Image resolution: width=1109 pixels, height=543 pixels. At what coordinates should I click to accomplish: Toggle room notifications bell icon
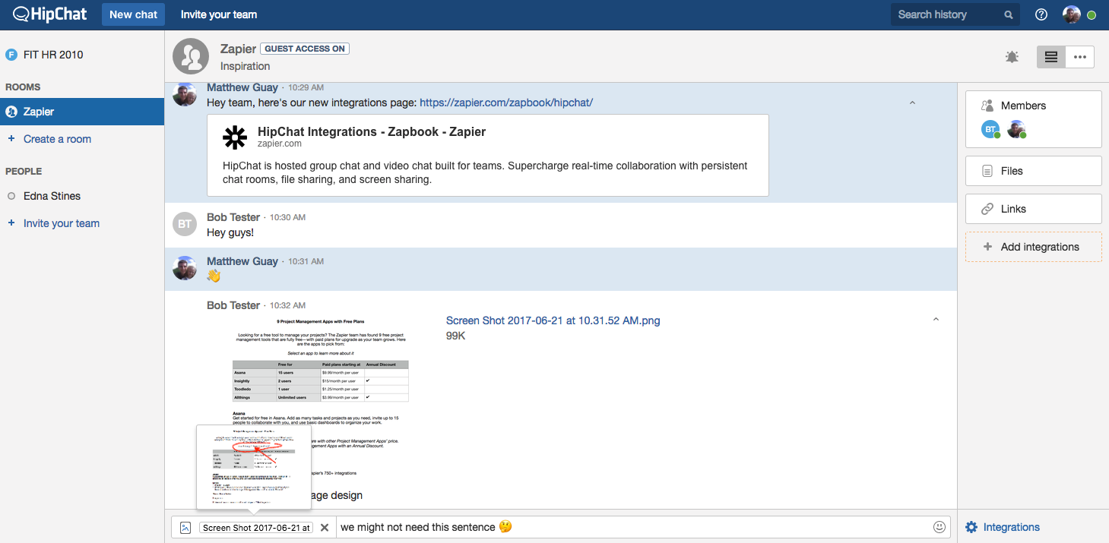pyautogui.click(x=1012, y=56)
